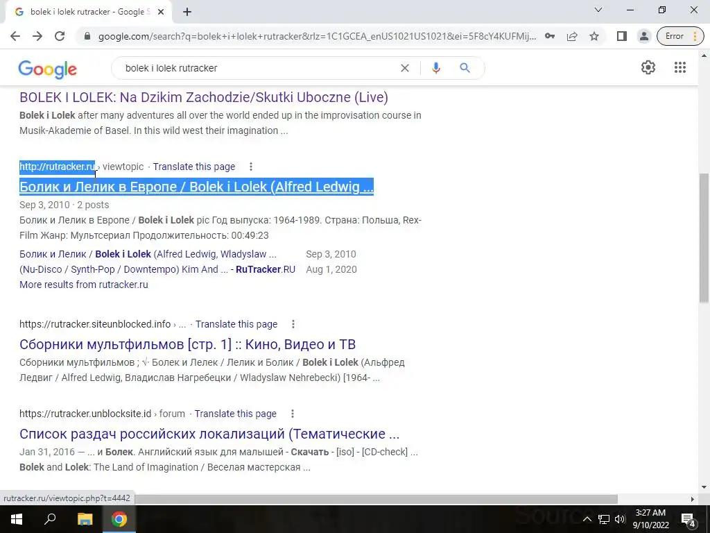Screen dimensions: 710x533
Task: Open the notification center icon
Action: click(689, 519)
